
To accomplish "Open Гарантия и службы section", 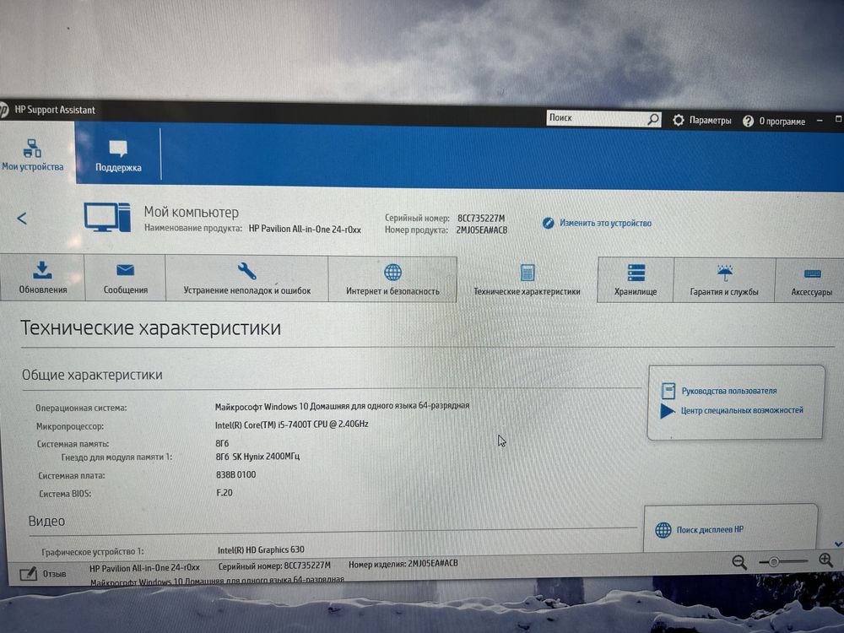I will pyautogui.click(x=724, y=280).
